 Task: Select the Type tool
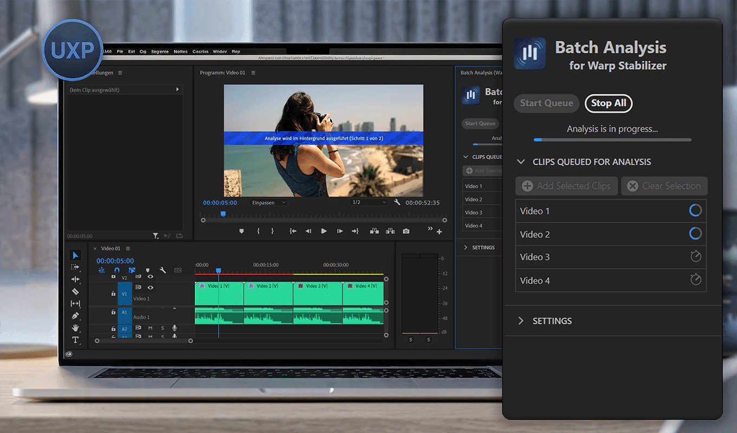click(75, 340)
